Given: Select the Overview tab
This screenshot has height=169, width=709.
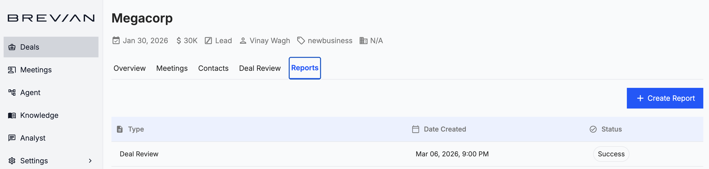Looking at the screenshot, I should pyautogui.click(x=129, y=68).
